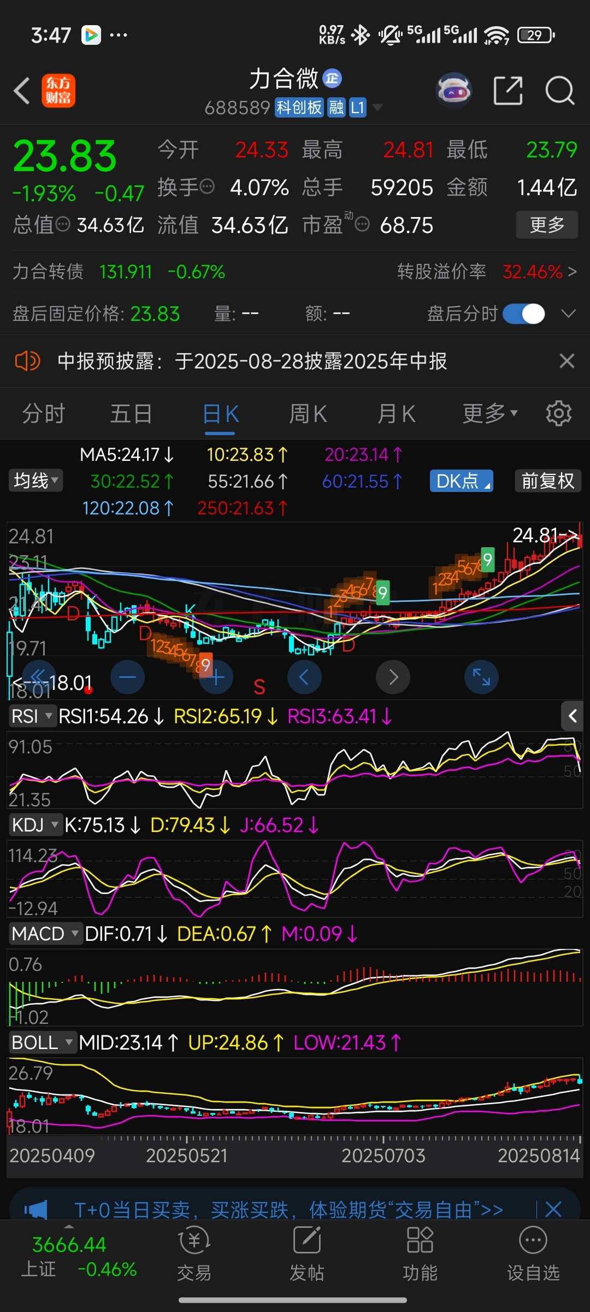Tap the 企 enterprise badge
Image resolution: width=590 pixels, height=1312 pixels.
[x=332, y=78]
